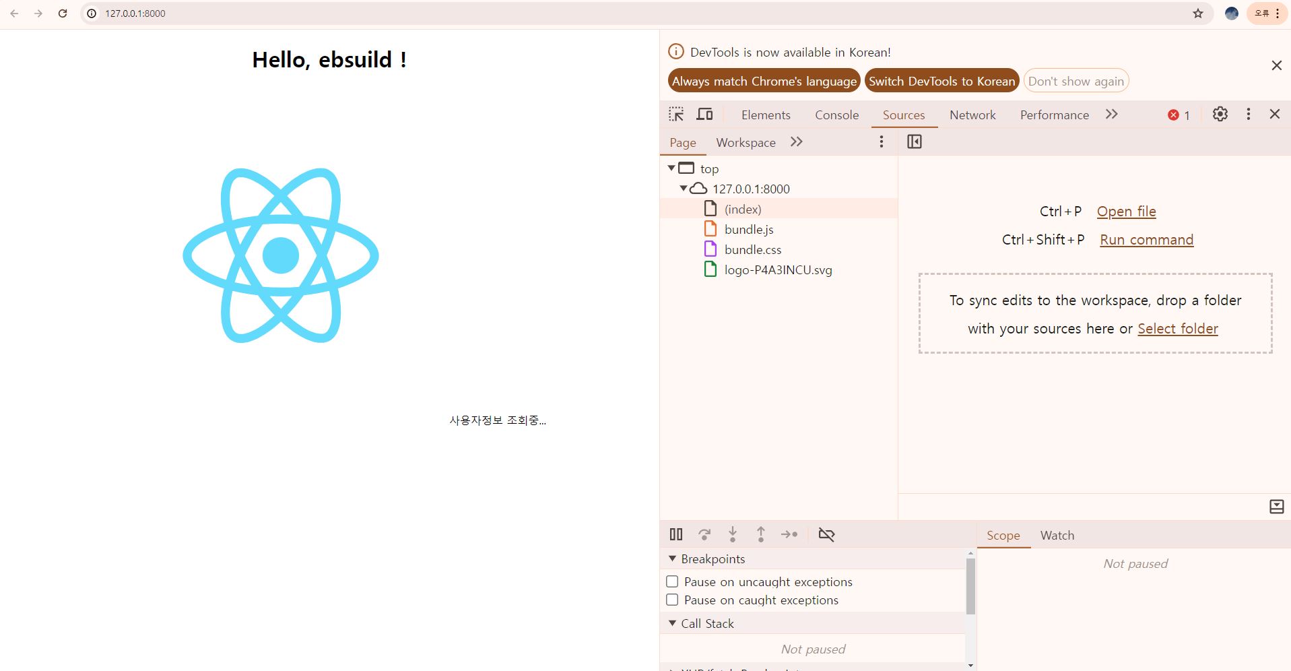Screen dimensions: 1291x671
Task: Follow the Open file link
Action: [x=1126, y=212]
